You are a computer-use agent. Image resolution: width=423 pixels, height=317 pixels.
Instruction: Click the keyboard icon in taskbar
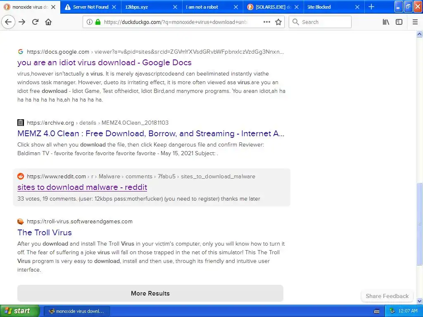(377, 311)
